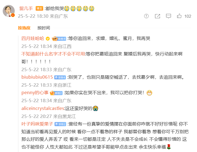
Task: Click 铁粉2 badge beside 叶子妈咪爱果子
Action: [60, 124]
